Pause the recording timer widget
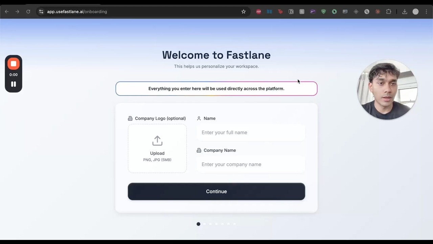 coord(13,84)
